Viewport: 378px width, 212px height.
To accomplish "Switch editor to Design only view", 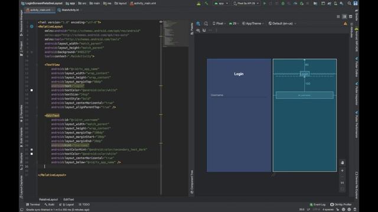I will coord(350,16).
